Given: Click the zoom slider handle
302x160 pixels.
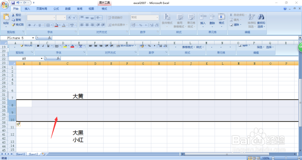Looking at the screenshot, I should pos(286,158).
